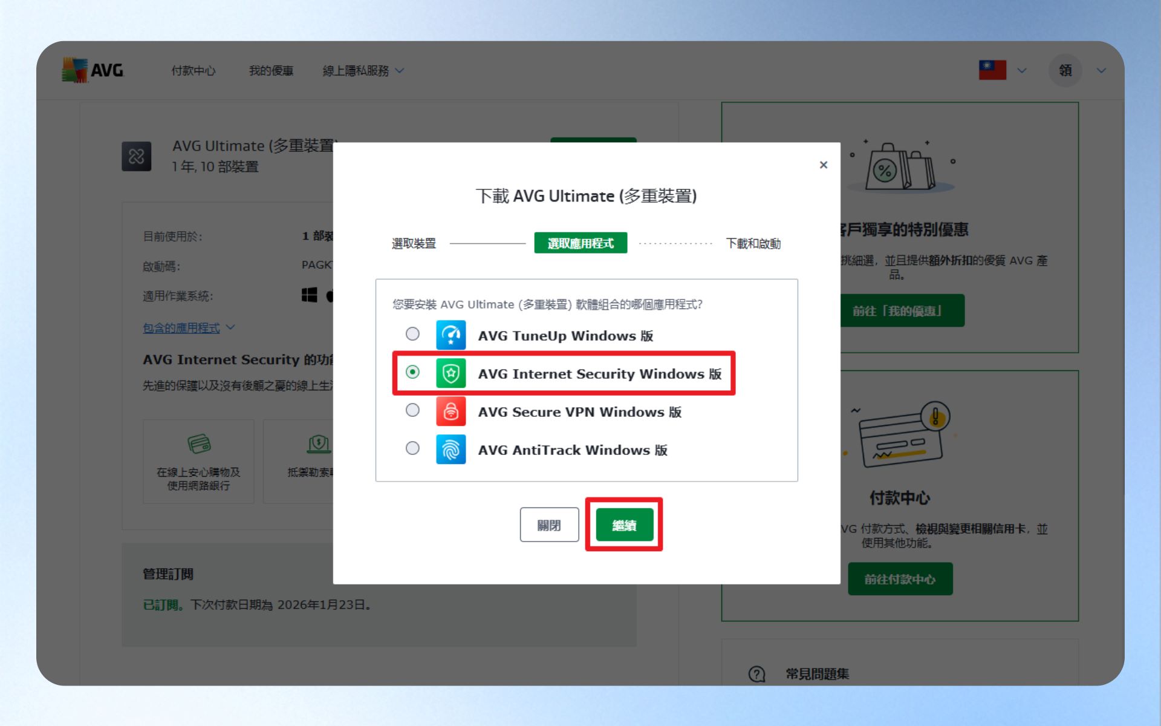Viewport: 1161px width, 726px height.
Task: Select AVG Secure VPN Windows radio button
Action: click(412, 410)
